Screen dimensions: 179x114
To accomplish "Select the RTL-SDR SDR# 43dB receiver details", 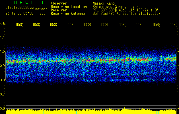I will coord(125,10).
